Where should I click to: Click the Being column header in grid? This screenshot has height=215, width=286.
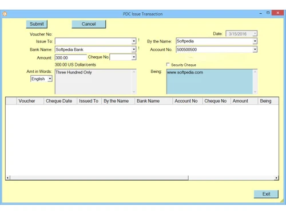(x=268, y=101)
